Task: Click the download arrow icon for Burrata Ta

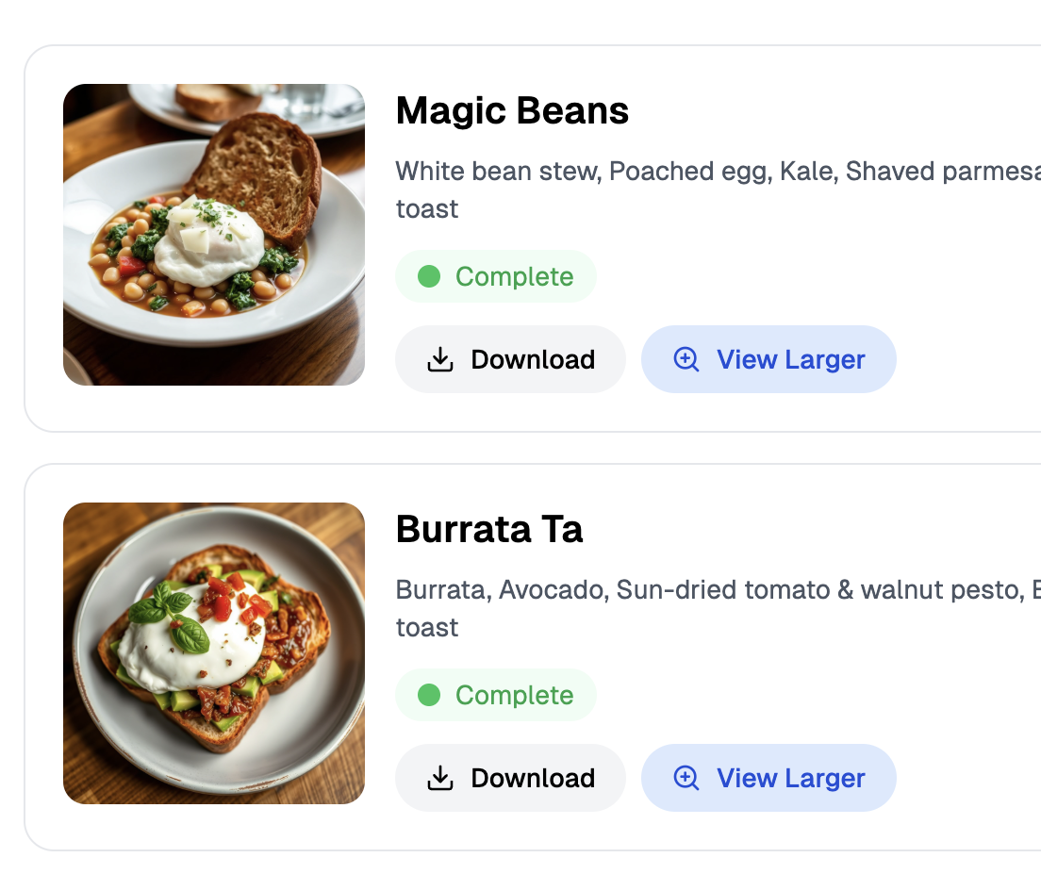Action: (x=439, y=778)
